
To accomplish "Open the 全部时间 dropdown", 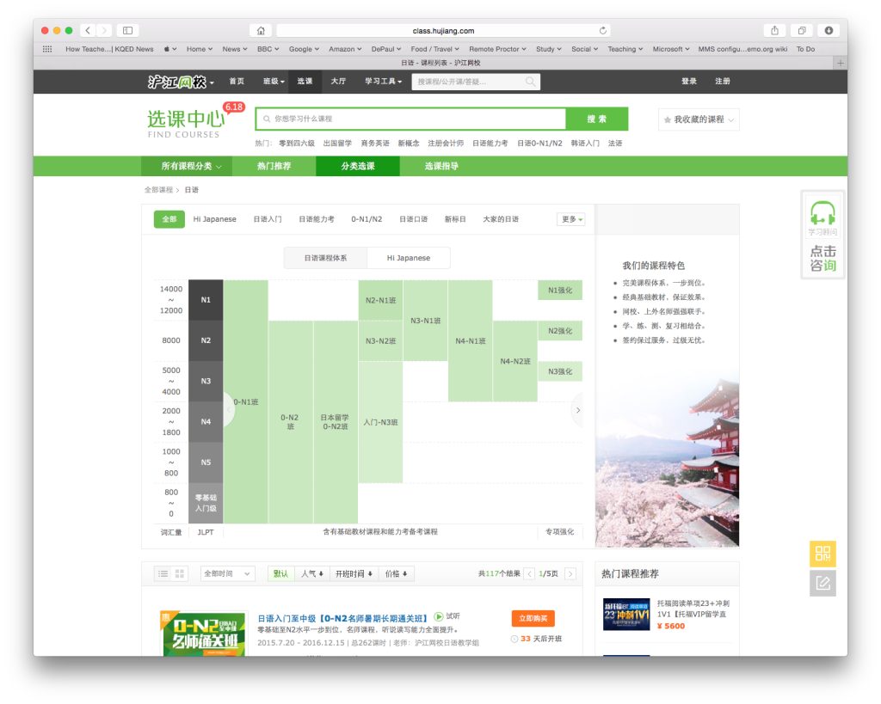I will pos(227,573).
